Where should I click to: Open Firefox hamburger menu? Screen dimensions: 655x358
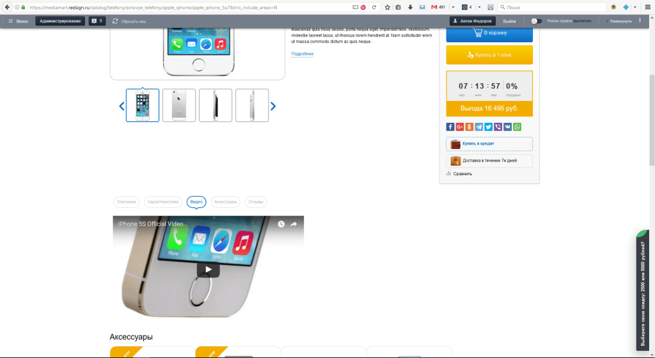pyautogui.click(x=647, y=7)
